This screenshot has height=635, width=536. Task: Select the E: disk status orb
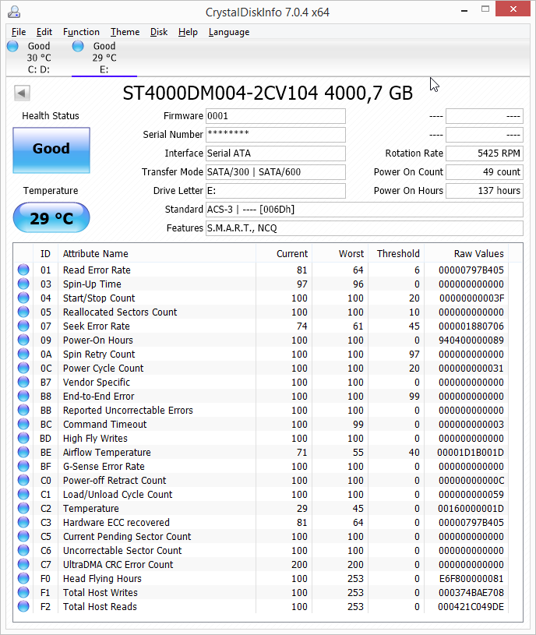click(x=78, y=46)
